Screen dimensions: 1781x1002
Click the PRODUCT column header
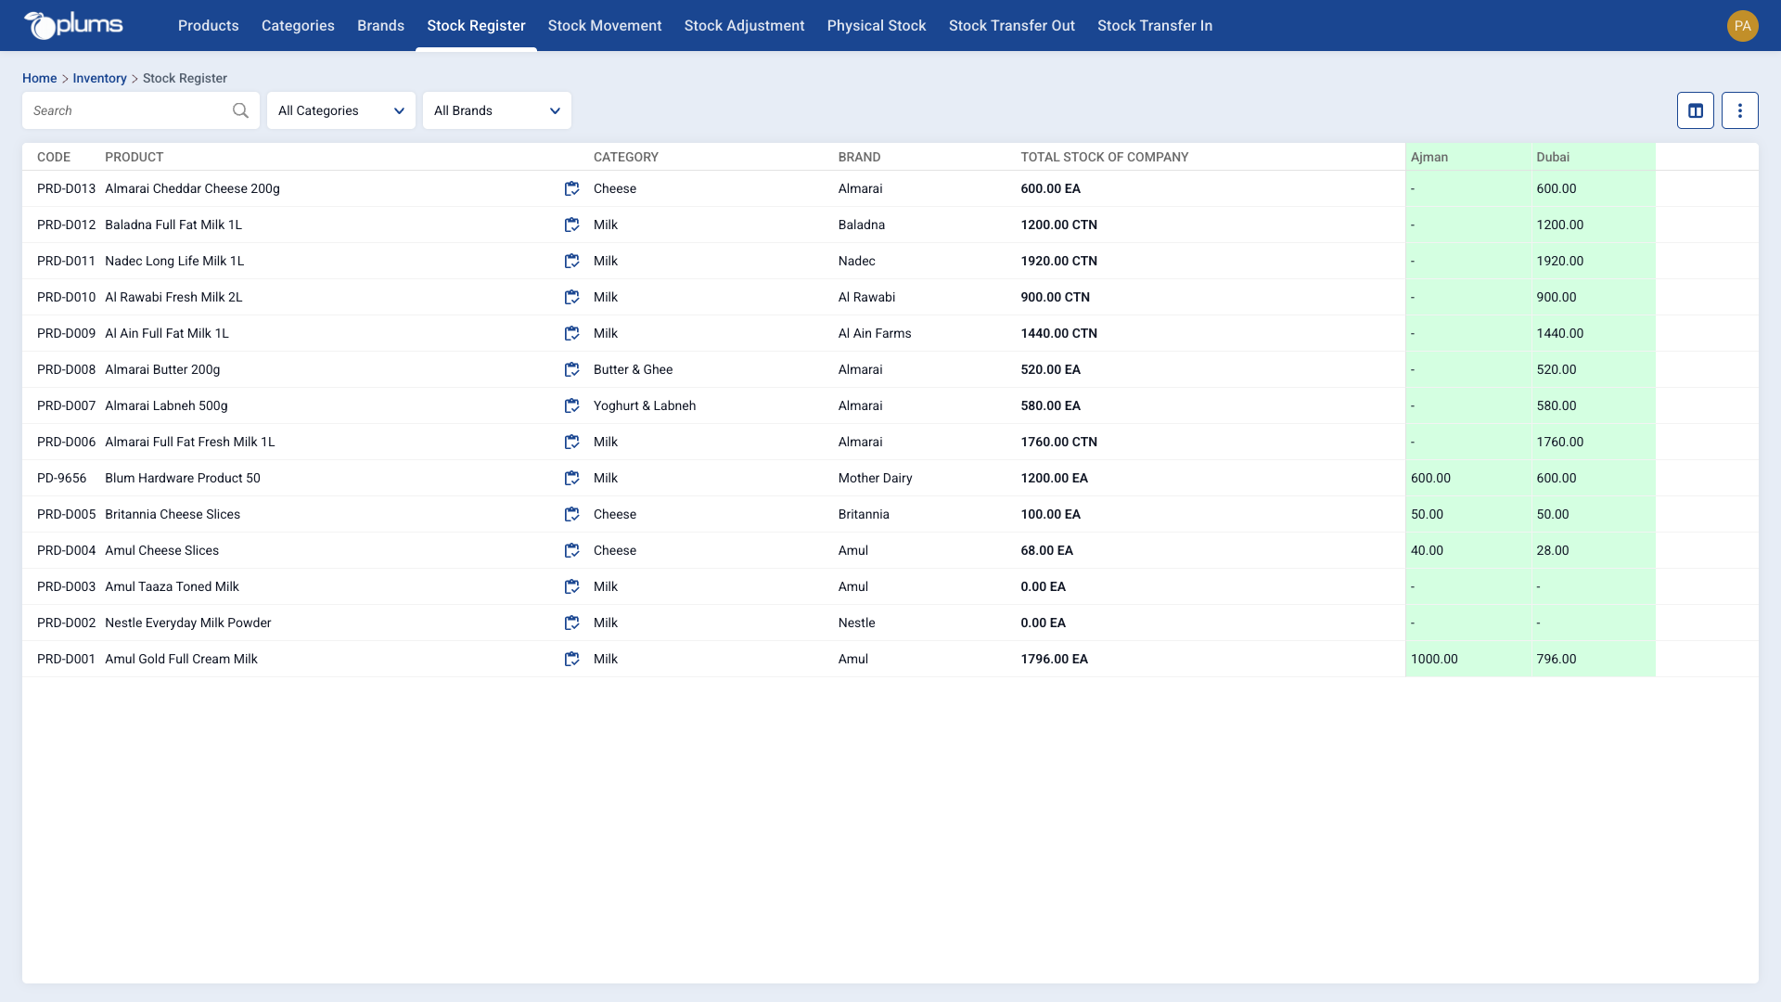135,157
